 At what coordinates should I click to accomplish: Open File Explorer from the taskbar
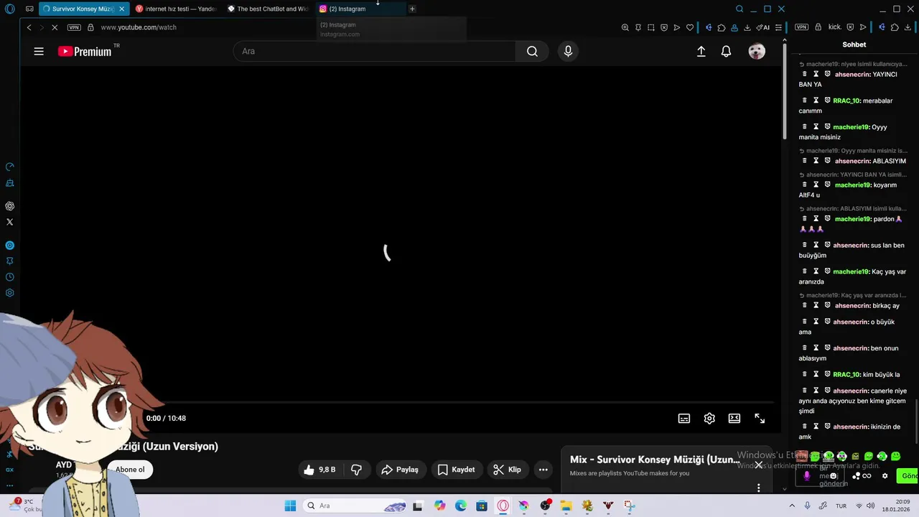pos(566,506)
